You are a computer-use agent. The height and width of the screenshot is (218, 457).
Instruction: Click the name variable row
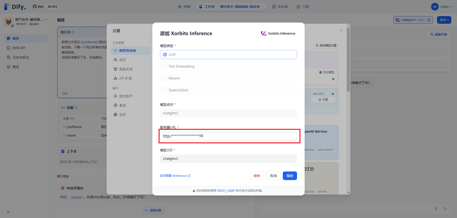(x=84, y=135)
